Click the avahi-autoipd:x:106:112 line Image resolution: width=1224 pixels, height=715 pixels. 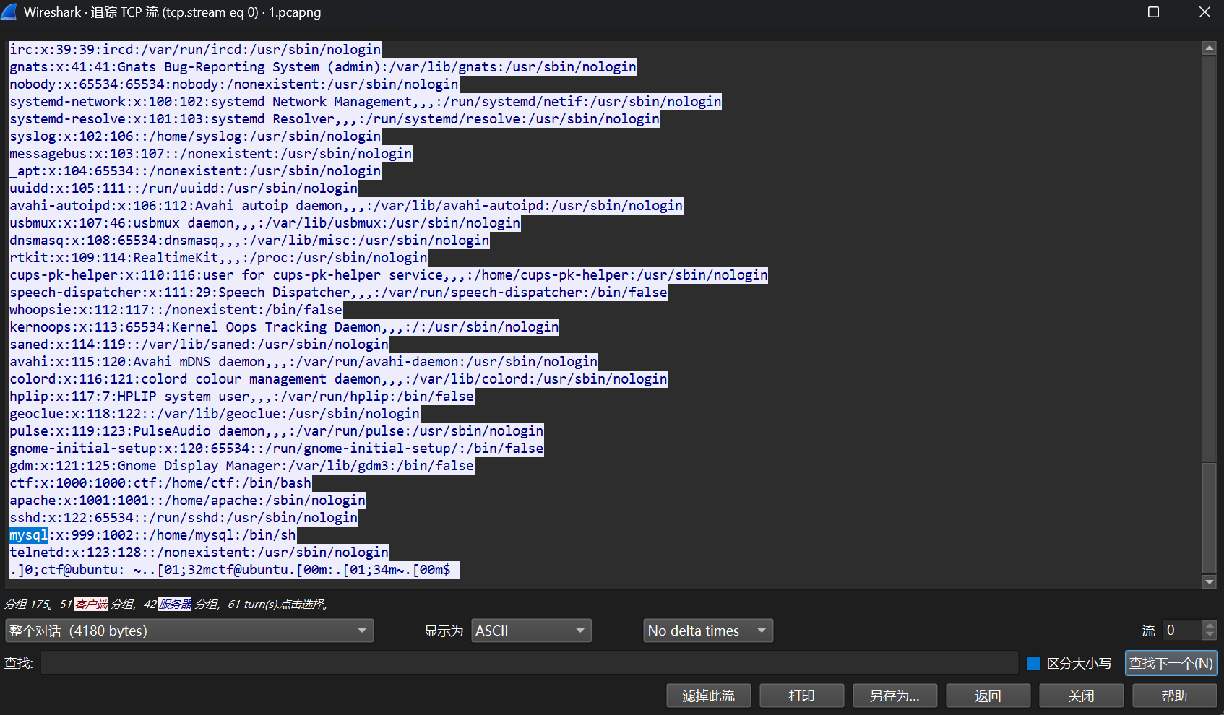[x=346, y=206]
